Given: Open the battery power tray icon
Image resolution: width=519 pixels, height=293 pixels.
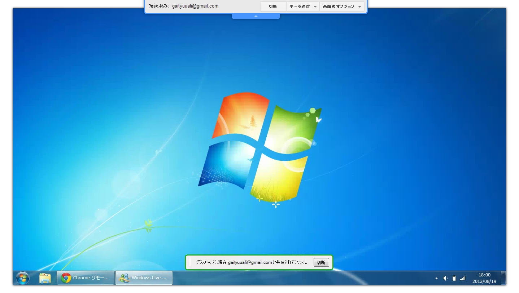Looking at the screenshot, I should [454, 278].
